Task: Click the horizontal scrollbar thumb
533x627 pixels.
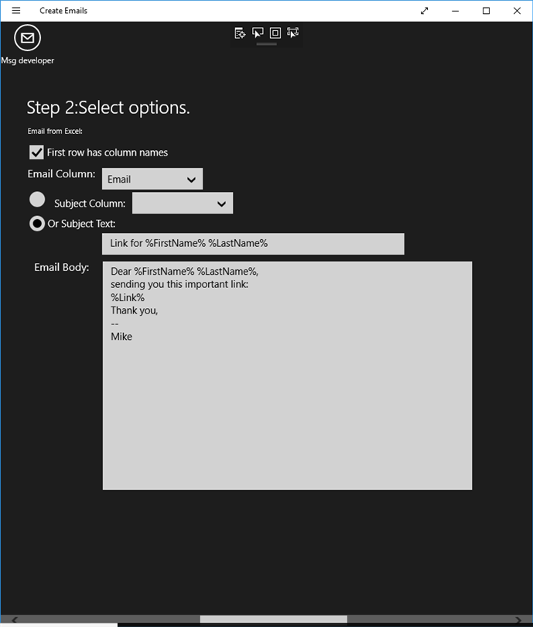Action: pos(273,619)
